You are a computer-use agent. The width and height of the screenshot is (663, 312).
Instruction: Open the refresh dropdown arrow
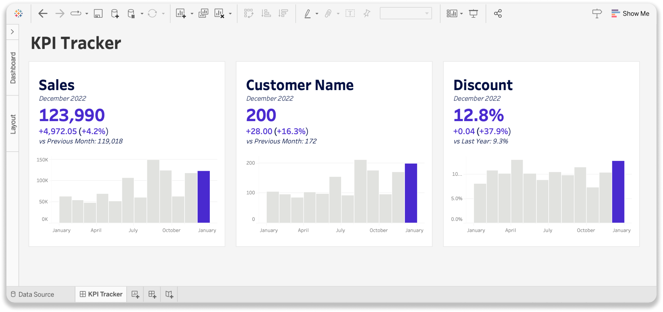click(163, 14)
